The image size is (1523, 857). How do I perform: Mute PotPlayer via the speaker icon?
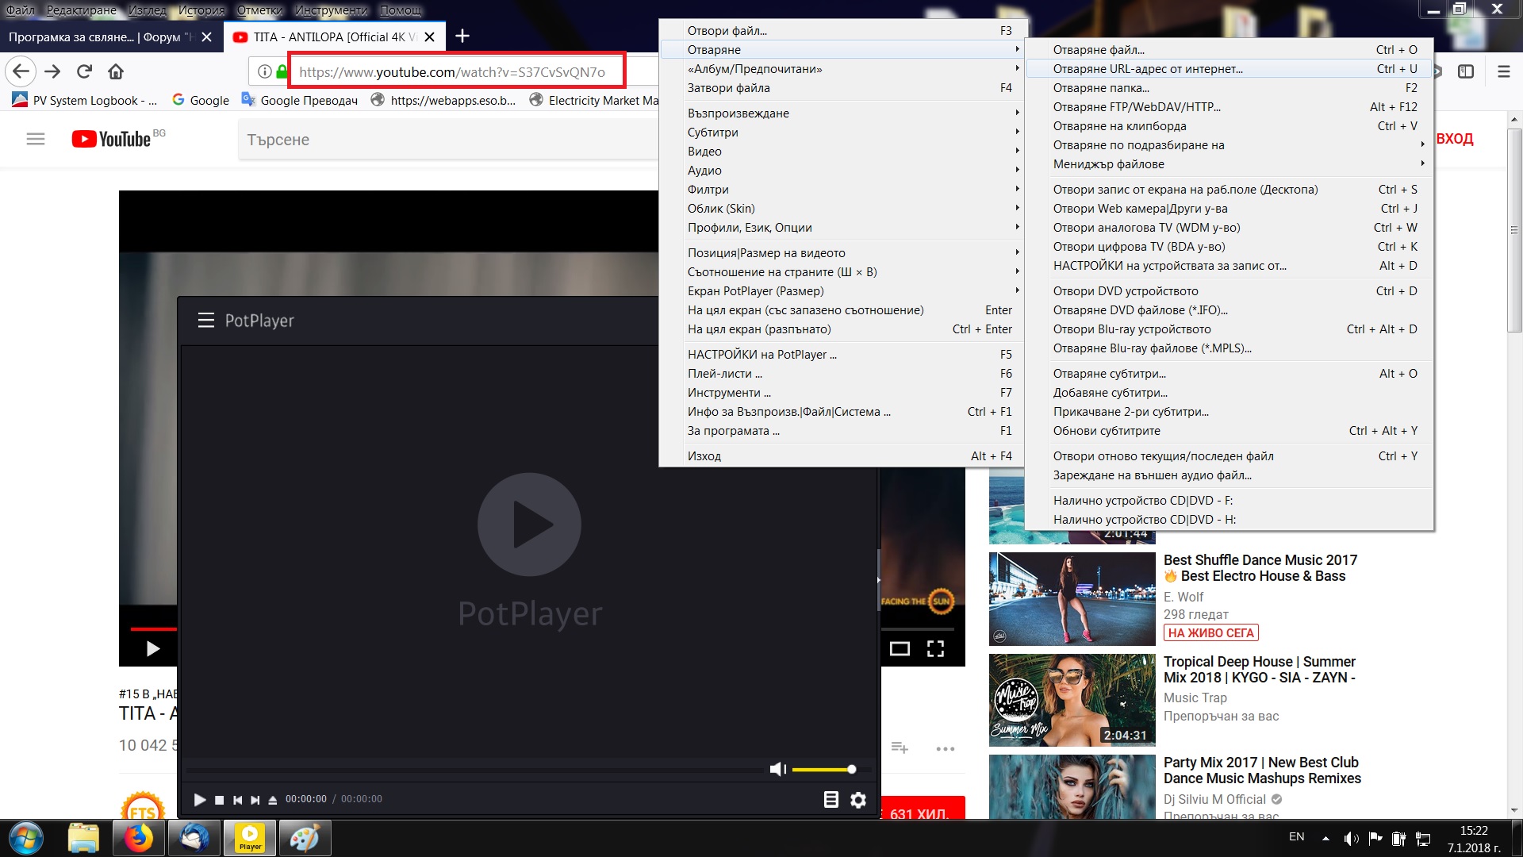(x=777, y=769)
